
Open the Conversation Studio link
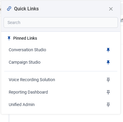coord(27,50)
